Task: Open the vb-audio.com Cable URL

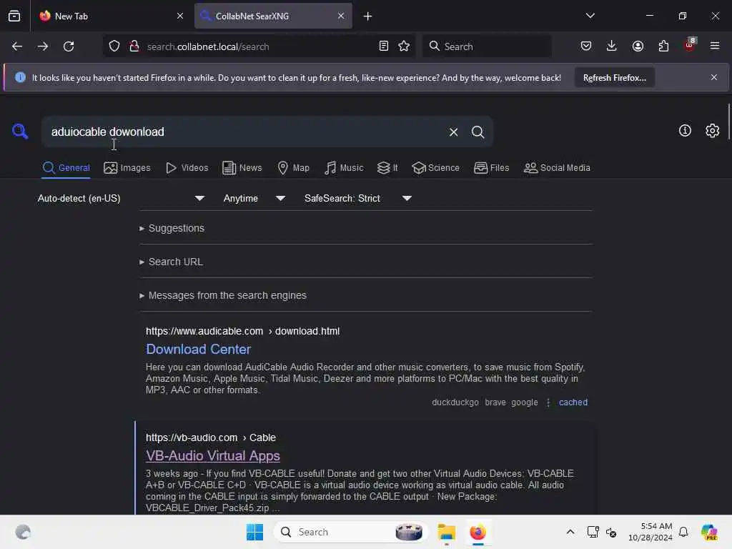Action: coord(211,438)
